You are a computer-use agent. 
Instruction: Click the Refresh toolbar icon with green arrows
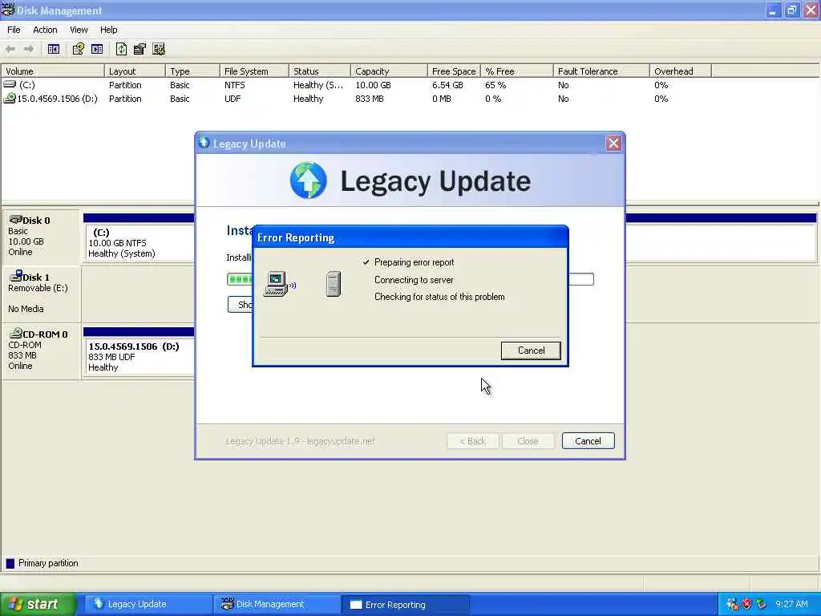pos(121,49)
